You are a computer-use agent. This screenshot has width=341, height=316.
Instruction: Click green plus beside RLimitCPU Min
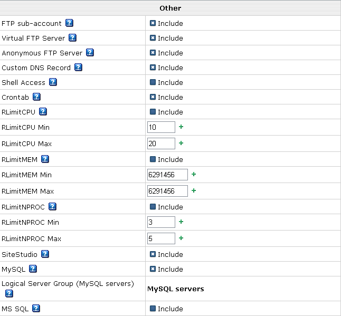click(x=181, y=127)
